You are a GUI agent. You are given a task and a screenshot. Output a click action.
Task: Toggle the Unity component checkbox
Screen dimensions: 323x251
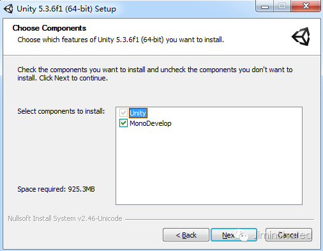[x=123, y=113]
